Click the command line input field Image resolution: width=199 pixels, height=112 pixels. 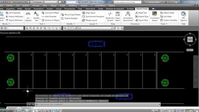[97, 105]
